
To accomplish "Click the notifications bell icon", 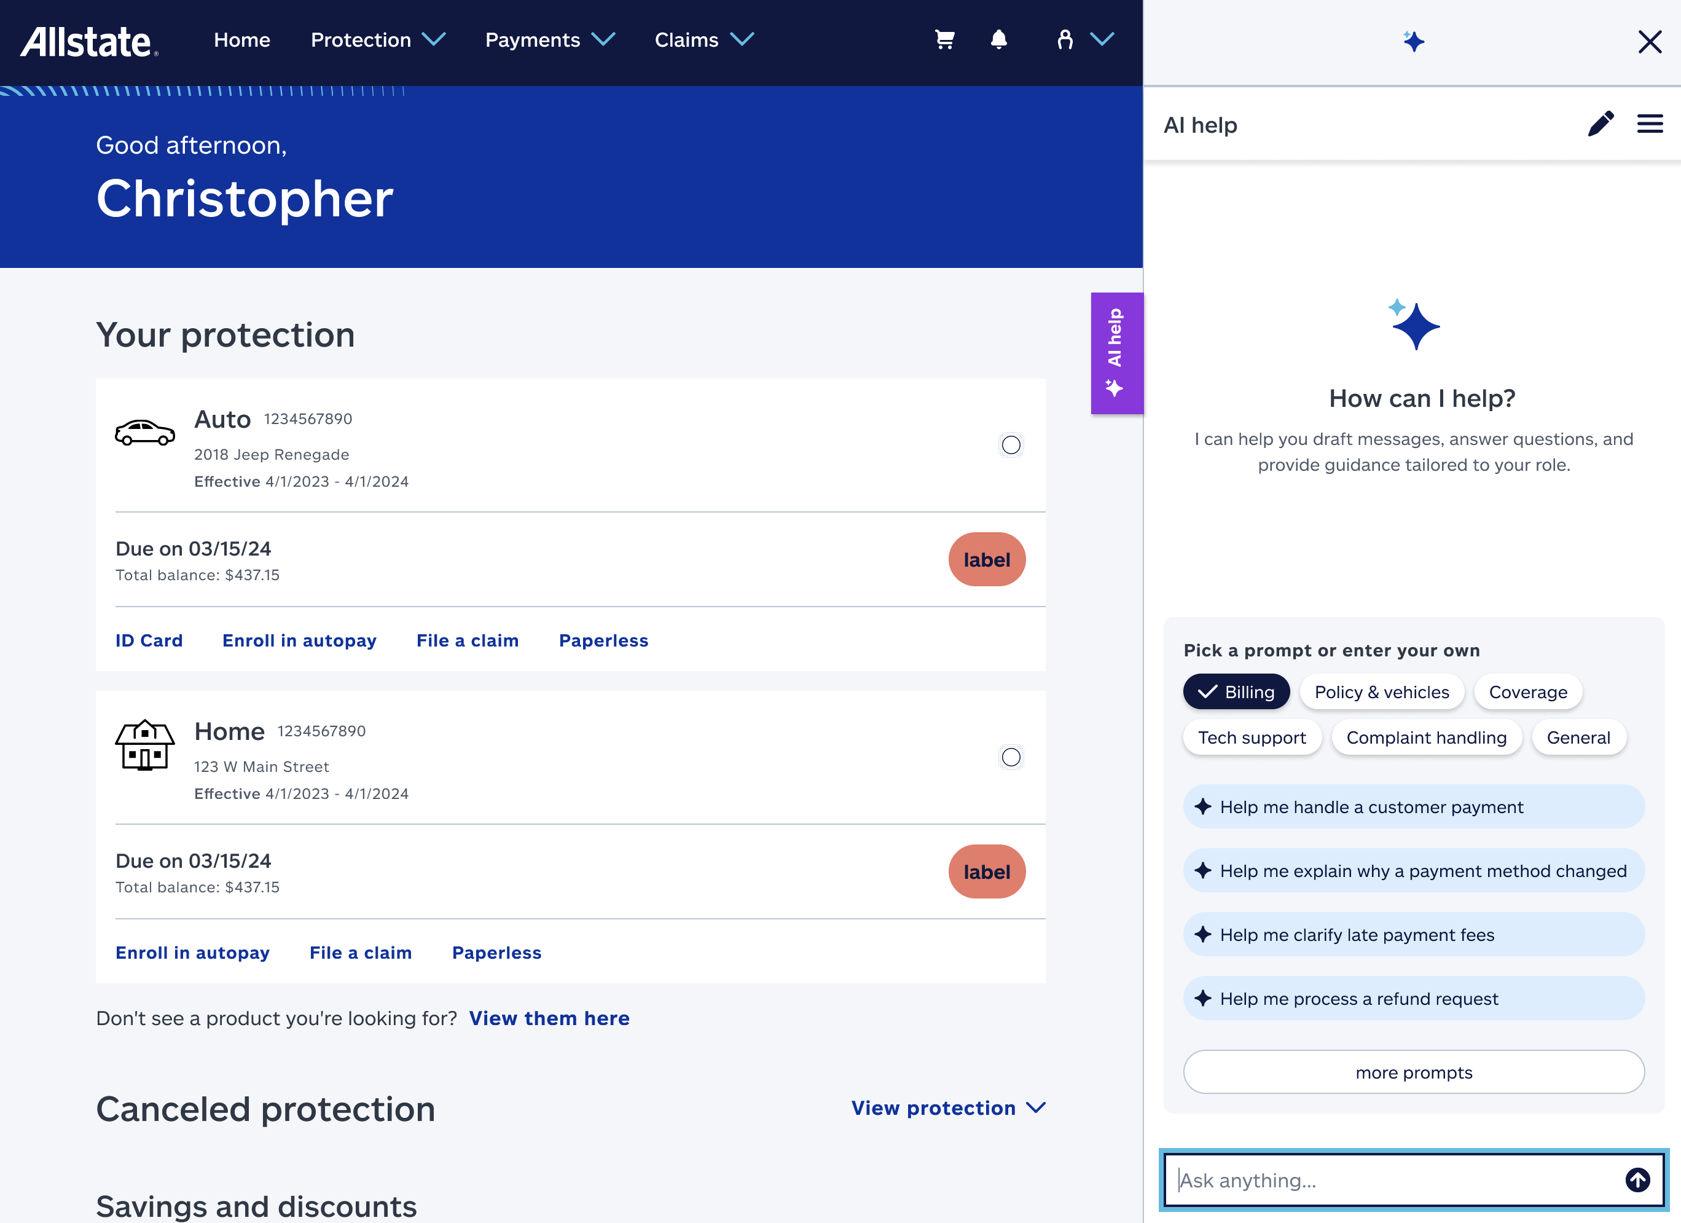I will (x=998, y=40).
